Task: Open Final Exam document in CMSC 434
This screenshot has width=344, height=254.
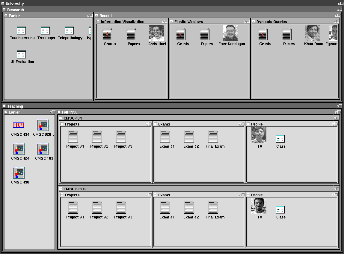Action: click(x=213, y=137)
